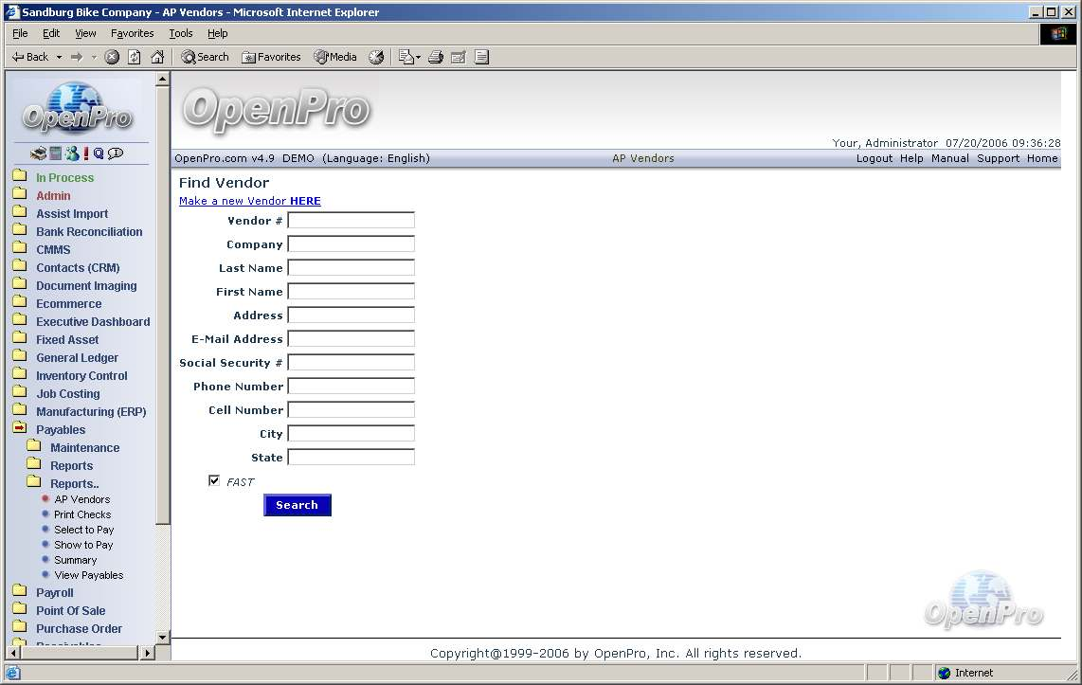Image resolution: width=1082 pixels, height=685 pixels.
Task: Expand the General Ledger folder
Action: click(x=77, y=357)
